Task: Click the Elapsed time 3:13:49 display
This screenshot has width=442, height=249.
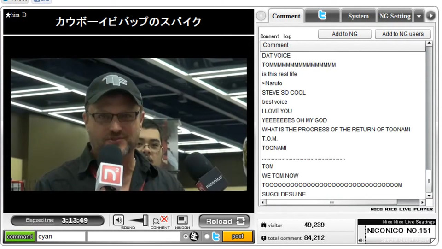Action: (58, 220)
